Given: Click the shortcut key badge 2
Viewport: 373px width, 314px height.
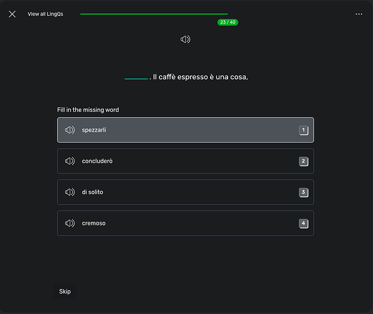Looking at the screenshot, I should coord(303,161).
